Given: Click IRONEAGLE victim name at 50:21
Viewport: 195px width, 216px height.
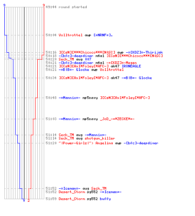Looking at the screenshot, I should click(x=131, y=66).
